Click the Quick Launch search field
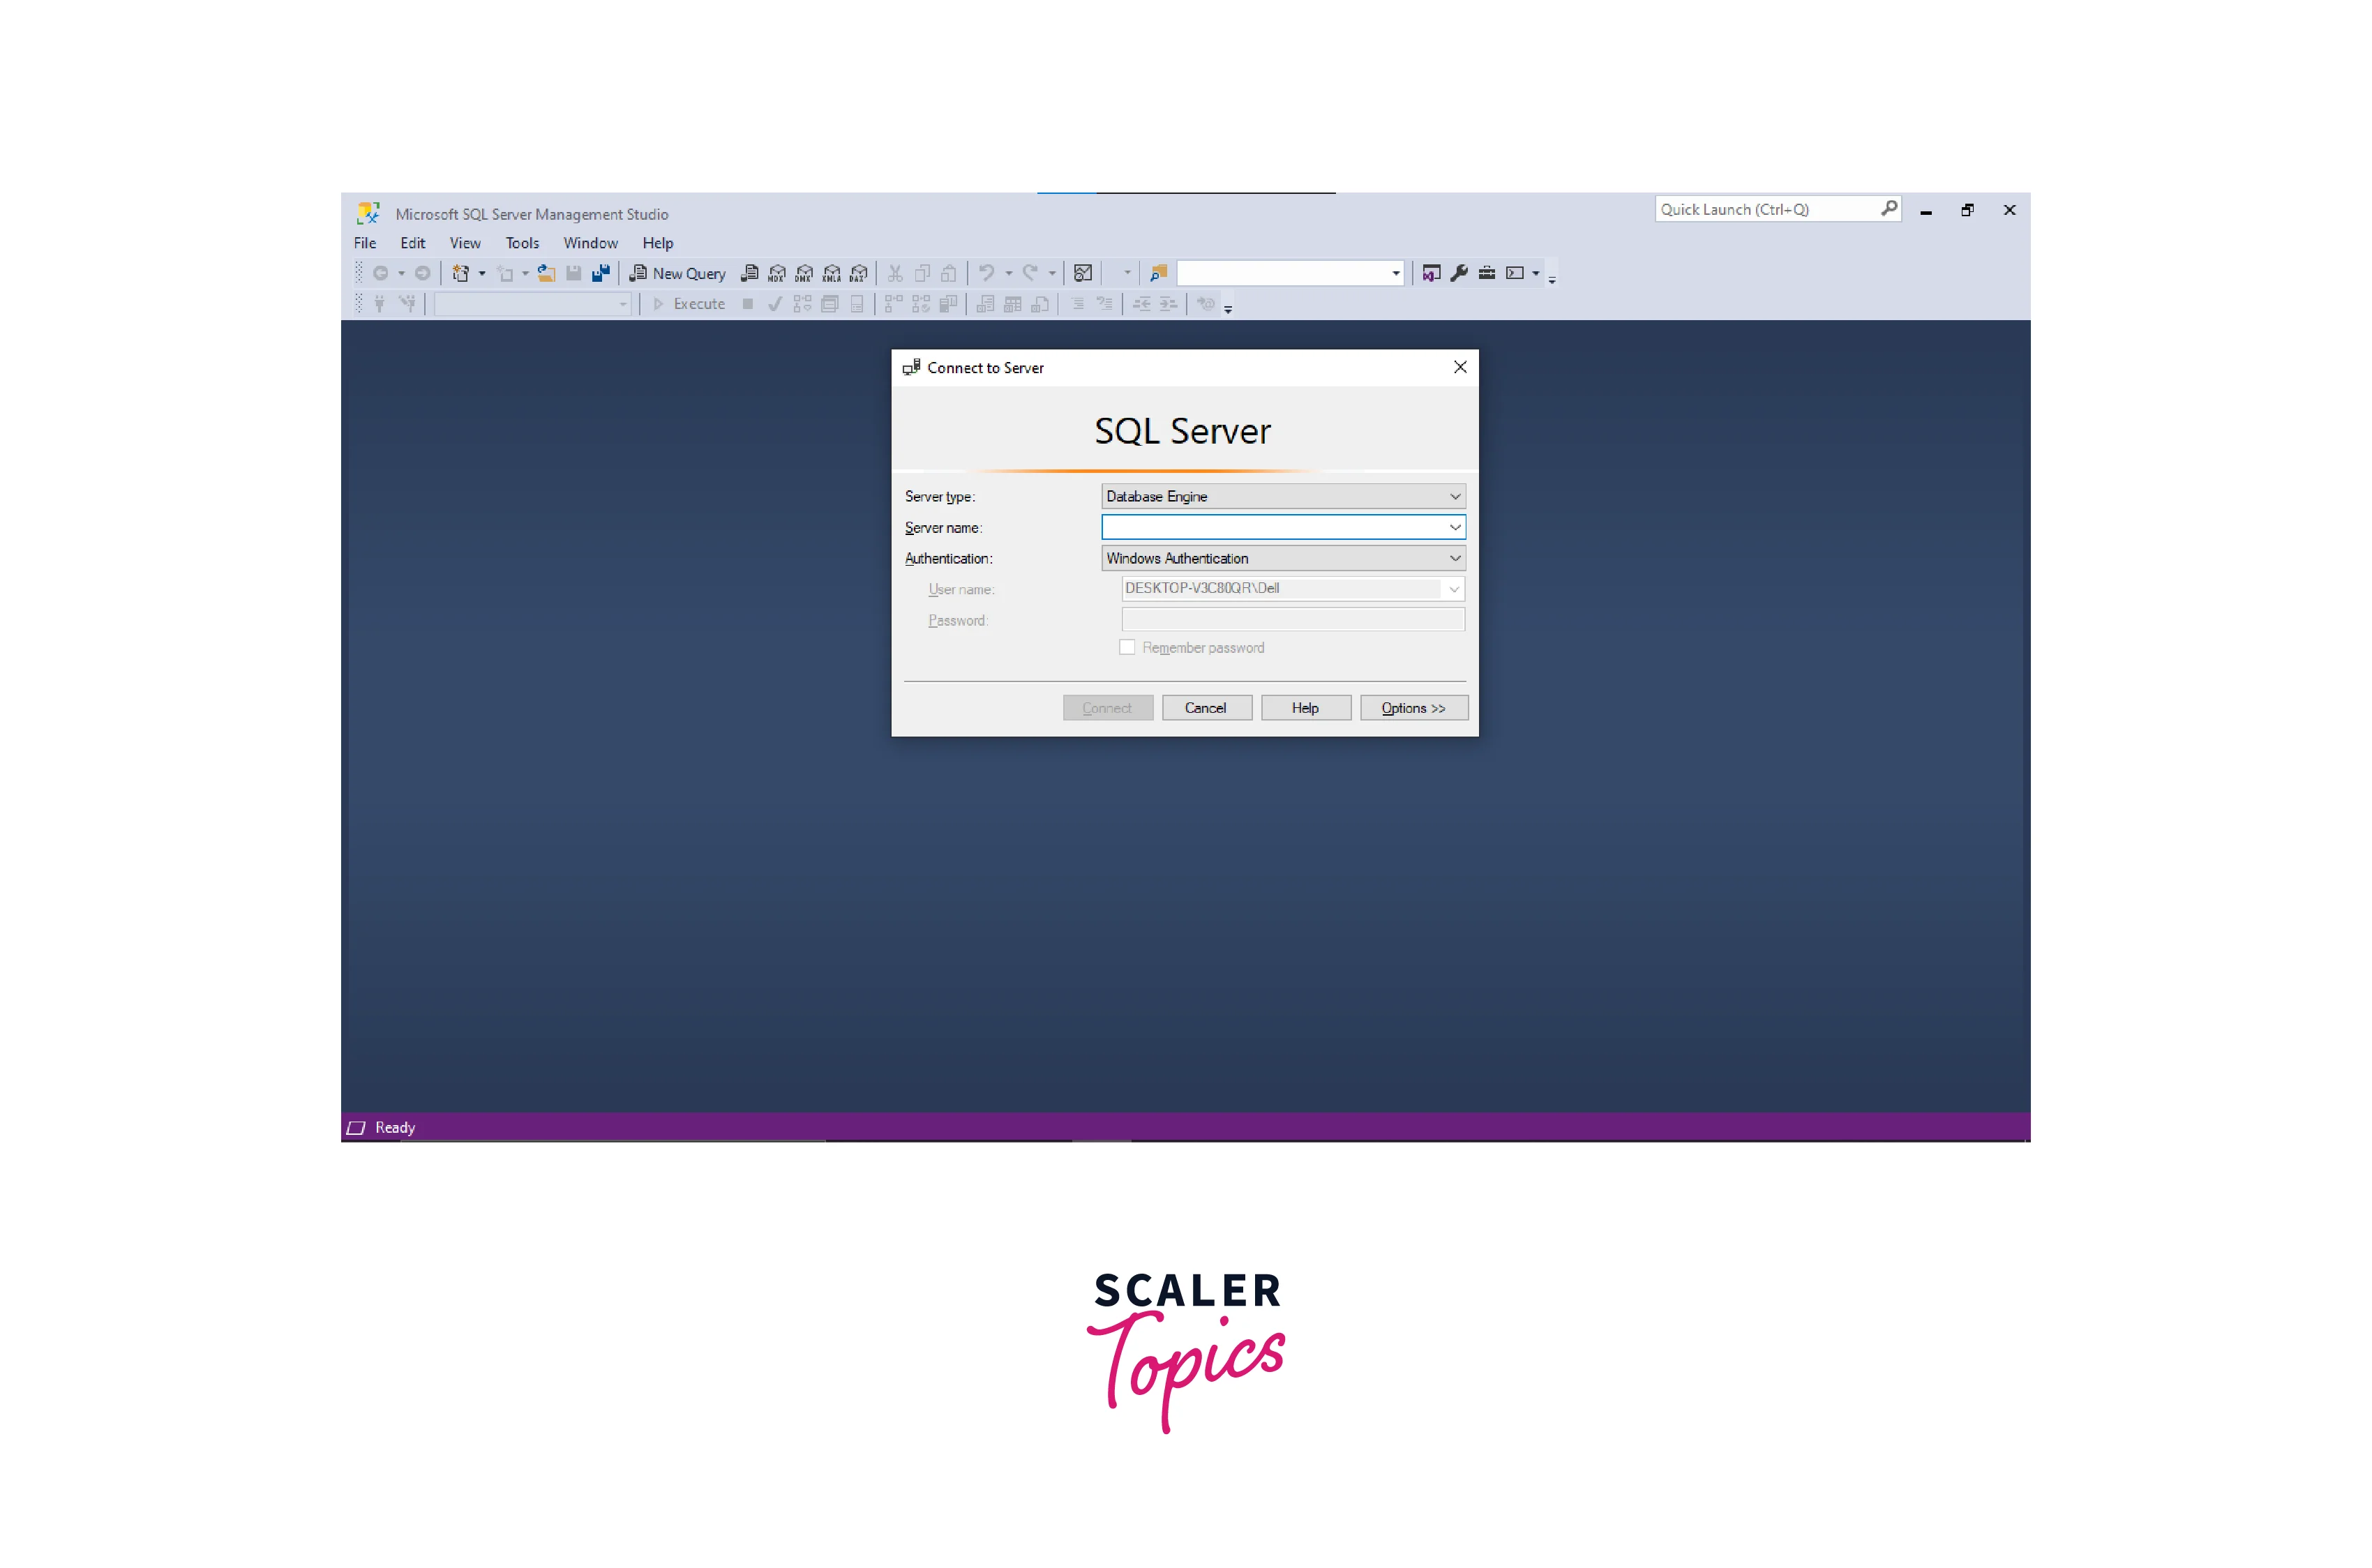This screenshot has height=1568, width=2372. point(1766,209)
